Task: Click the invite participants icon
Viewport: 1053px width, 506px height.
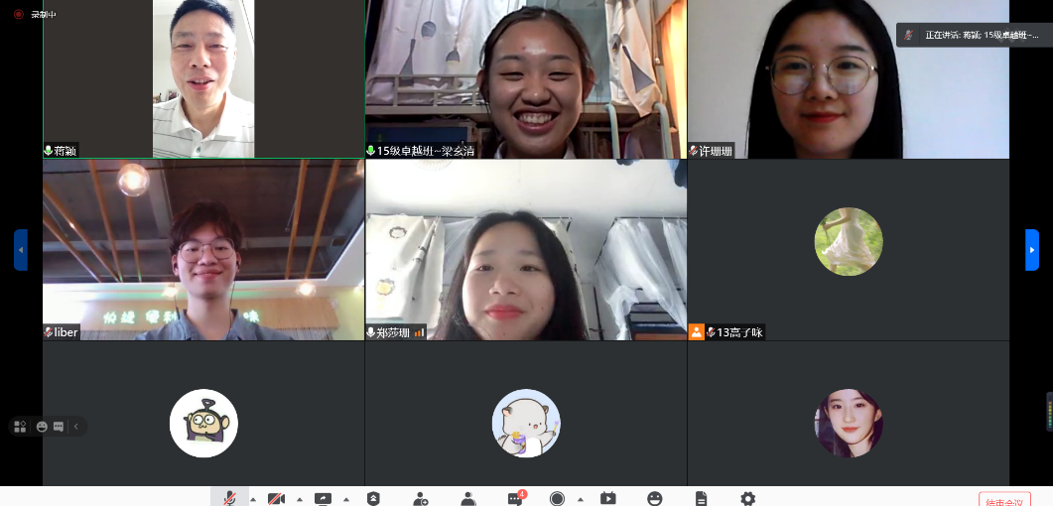Action: pyautogui.click(x=421, y=498)
